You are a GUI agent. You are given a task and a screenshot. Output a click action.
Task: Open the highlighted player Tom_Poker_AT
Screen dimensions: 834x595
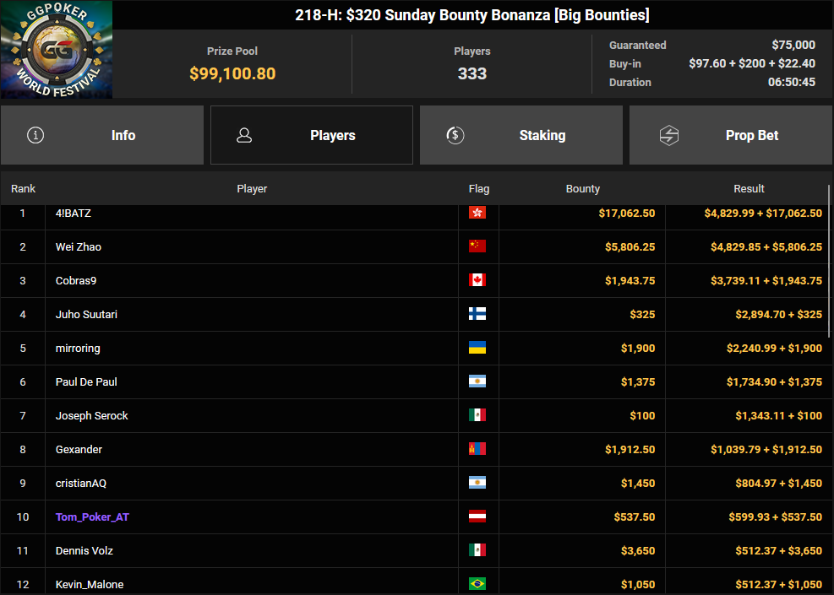(93, 517)
